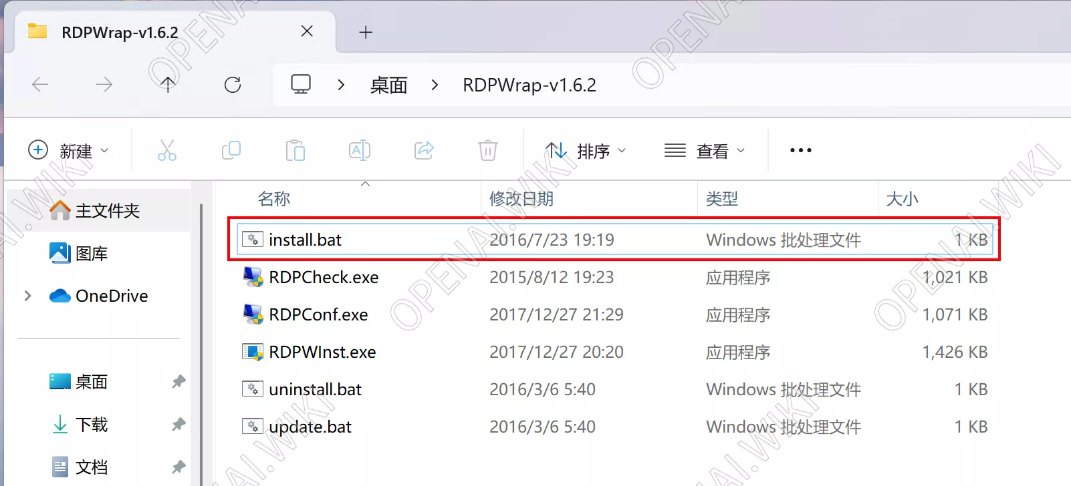Select the update.bat file
Image resolution: width=1071 pixels, height=486 pixels.
click(614, 427)
